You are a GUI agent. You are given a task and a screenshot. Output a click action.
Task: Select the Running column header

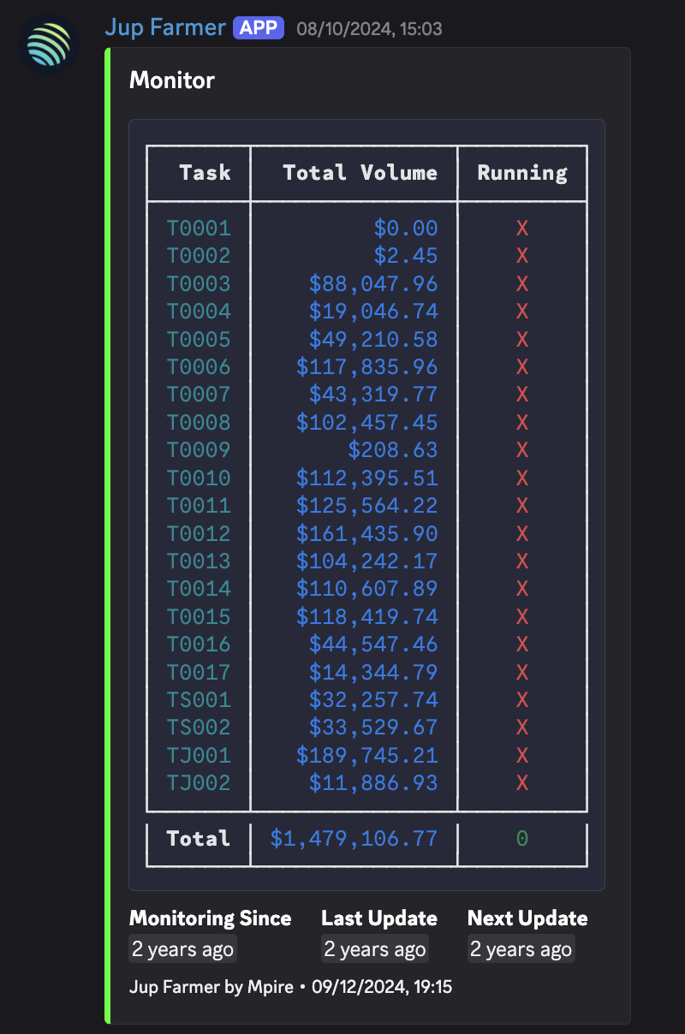coord(522,173)
